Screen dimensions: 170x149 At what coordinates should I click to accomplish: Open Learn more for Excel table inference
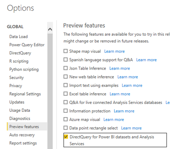pos(120,94)
